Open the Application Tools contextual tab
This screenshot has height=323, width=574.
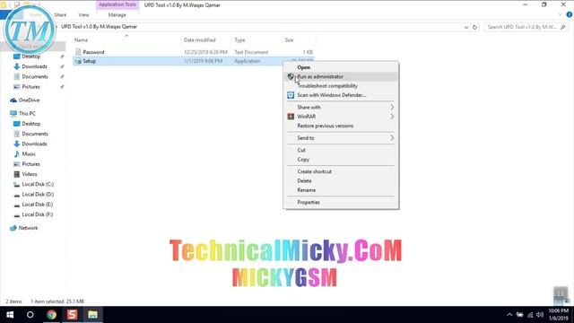117,4
